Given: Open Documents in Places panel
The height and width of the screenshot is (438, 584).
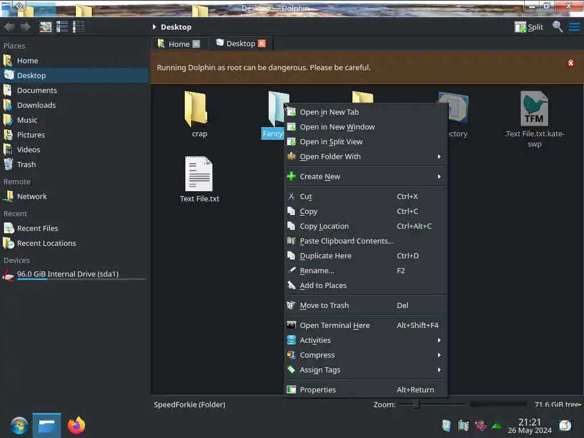Looking at the screenshot, I should (x=75, y=90).
